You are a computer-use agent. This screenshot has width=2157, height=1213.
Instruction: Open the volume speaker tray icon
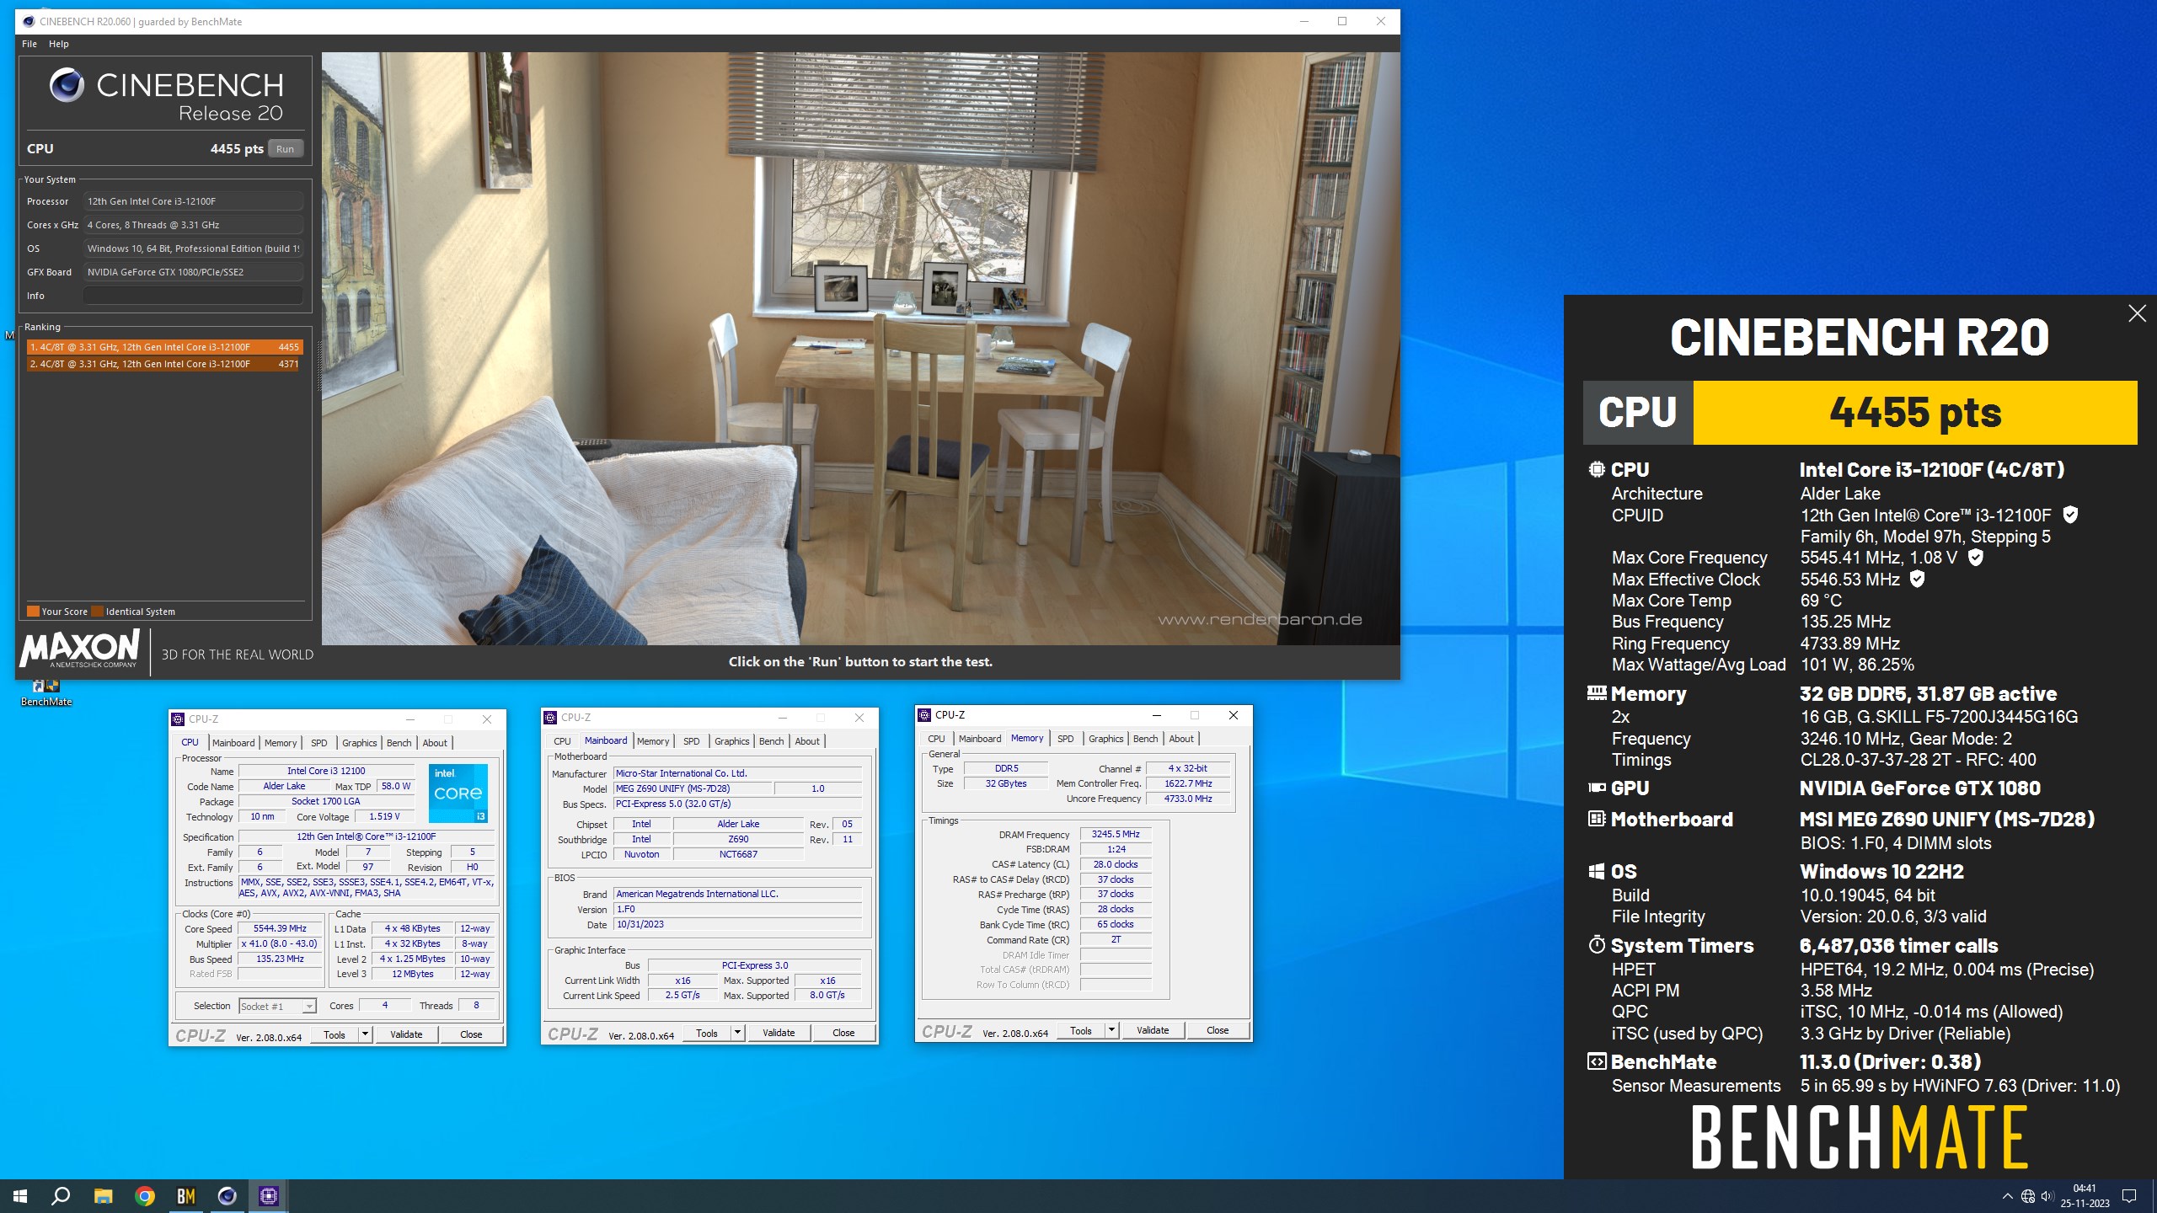[x=2047, y=1196]
